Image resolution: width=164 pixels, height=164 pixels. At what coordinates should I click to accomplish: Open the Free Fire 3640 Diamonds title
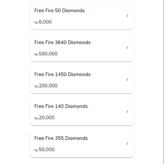point(62,43)
